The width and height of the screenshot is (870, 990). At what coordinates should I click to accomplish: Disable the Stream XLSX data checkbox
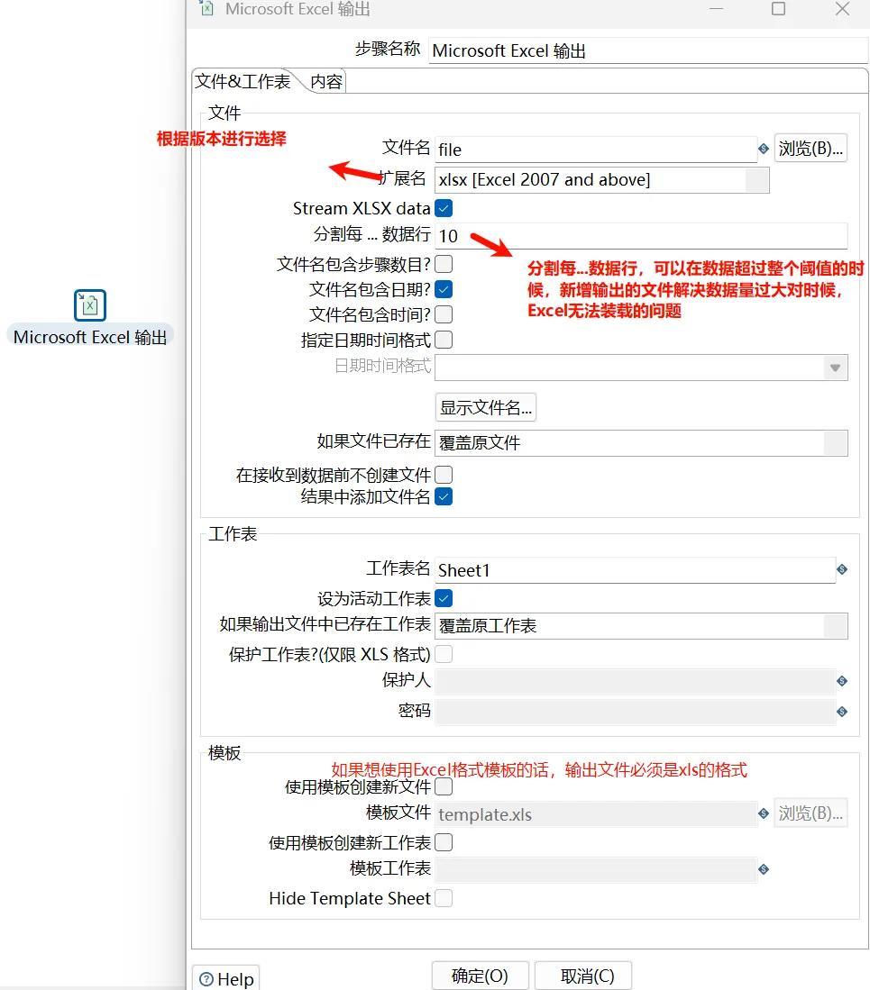444,208
